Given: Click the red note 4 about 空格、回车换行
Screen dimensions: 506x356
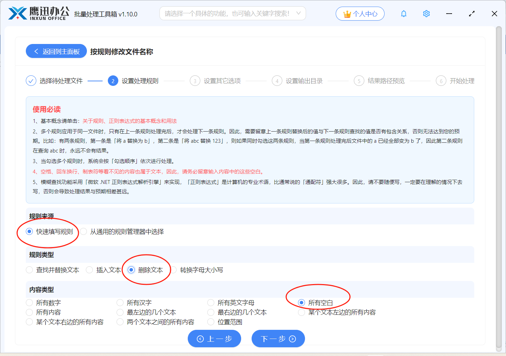Looking at the screenshot, I should pos(149,172).
